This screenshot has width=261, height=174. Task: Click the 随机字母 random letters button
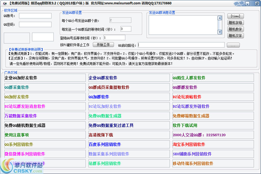tap(235, 23)
